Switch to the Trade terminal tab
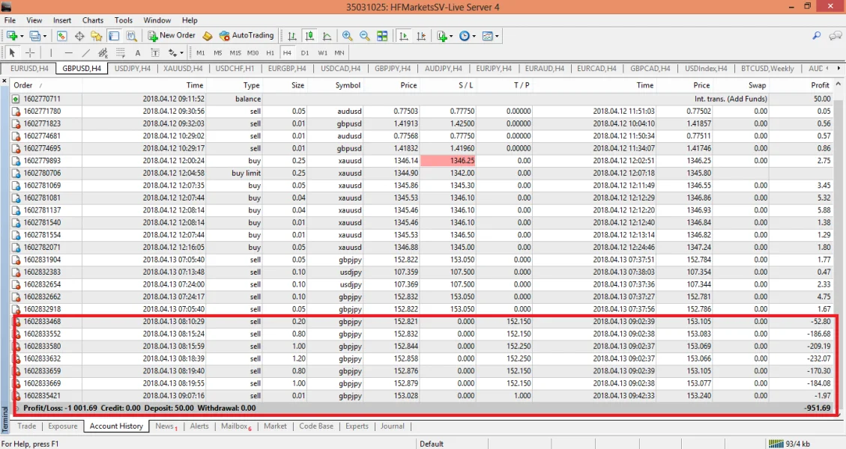Viewport: 846px width, 449px height. 26,426
